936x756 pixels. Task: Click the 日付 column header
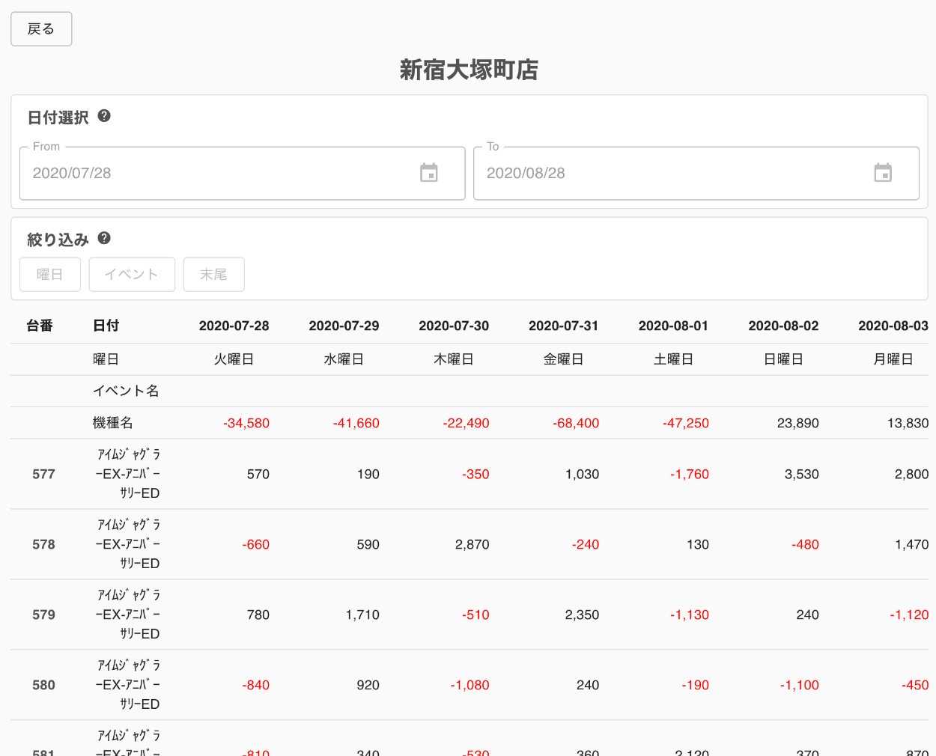pyautogui.click(x=106, y=326)
